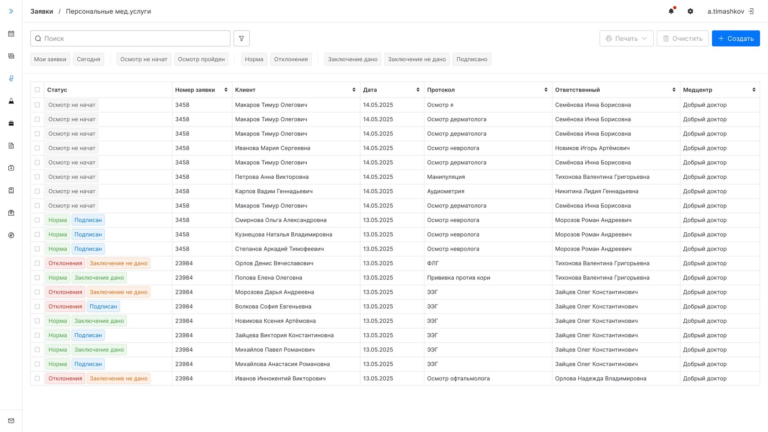Open the first-aid kit sidebar icon
Screen dimensions: 768x432
[11, 168]
